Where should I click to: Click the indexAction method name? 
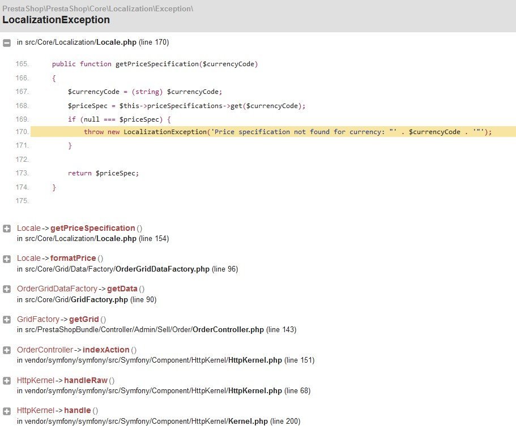pyautogui.click(x=106, y=350)
